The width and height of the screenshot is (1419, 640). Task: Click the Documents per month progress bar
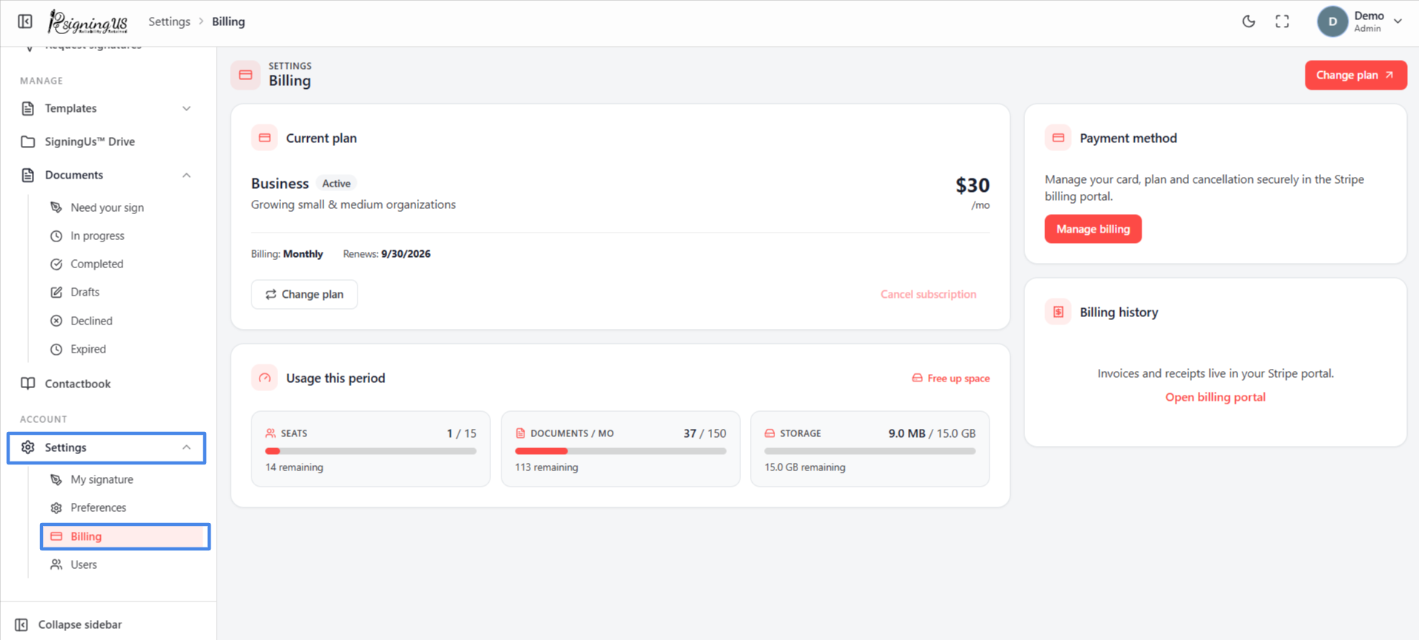pos(620,451)
